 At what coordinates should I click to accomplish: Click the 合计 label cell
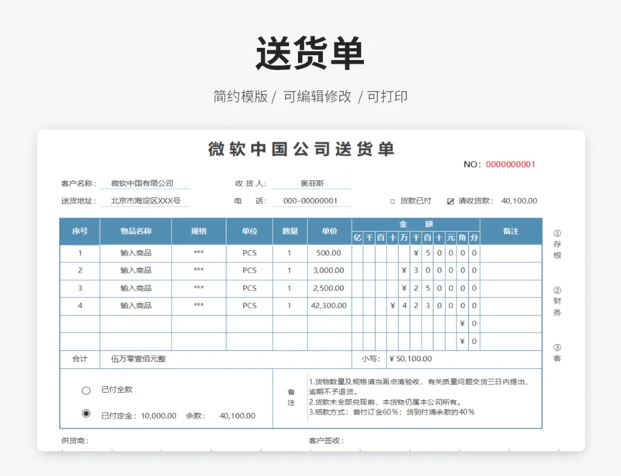pos(80,359)
